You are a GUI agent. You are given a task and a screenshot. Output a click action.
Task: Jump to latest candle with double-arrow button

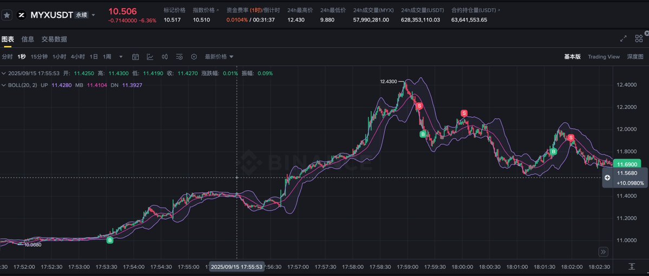(603, 252)
